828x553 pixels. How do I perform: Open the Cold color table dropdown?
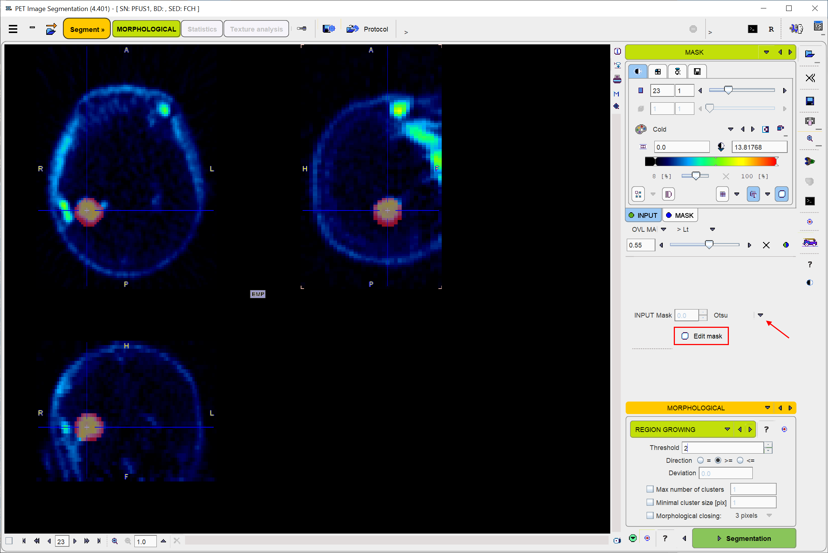click(730, 129)
